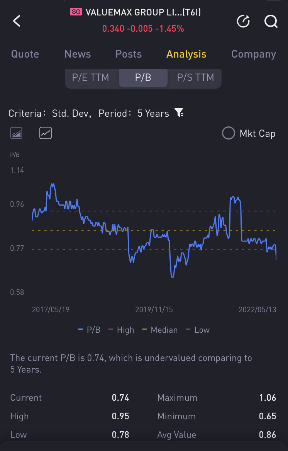Toggle the Median legend line
Image resolution: width=288 pixels, height=451 pixels.
(160, 330)
